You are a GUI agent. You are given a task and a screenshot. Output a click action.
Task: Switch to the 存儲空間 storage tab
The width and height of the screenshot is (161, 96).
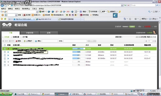point(30,33)
